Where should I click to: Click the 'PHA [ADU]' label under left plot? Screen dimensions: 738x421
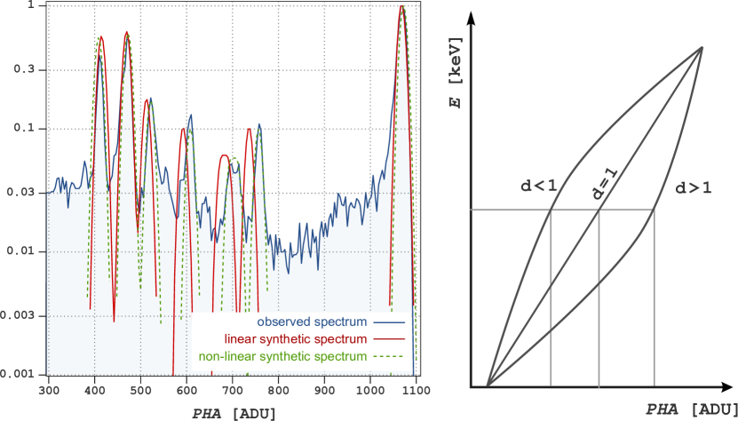[234, 413]
